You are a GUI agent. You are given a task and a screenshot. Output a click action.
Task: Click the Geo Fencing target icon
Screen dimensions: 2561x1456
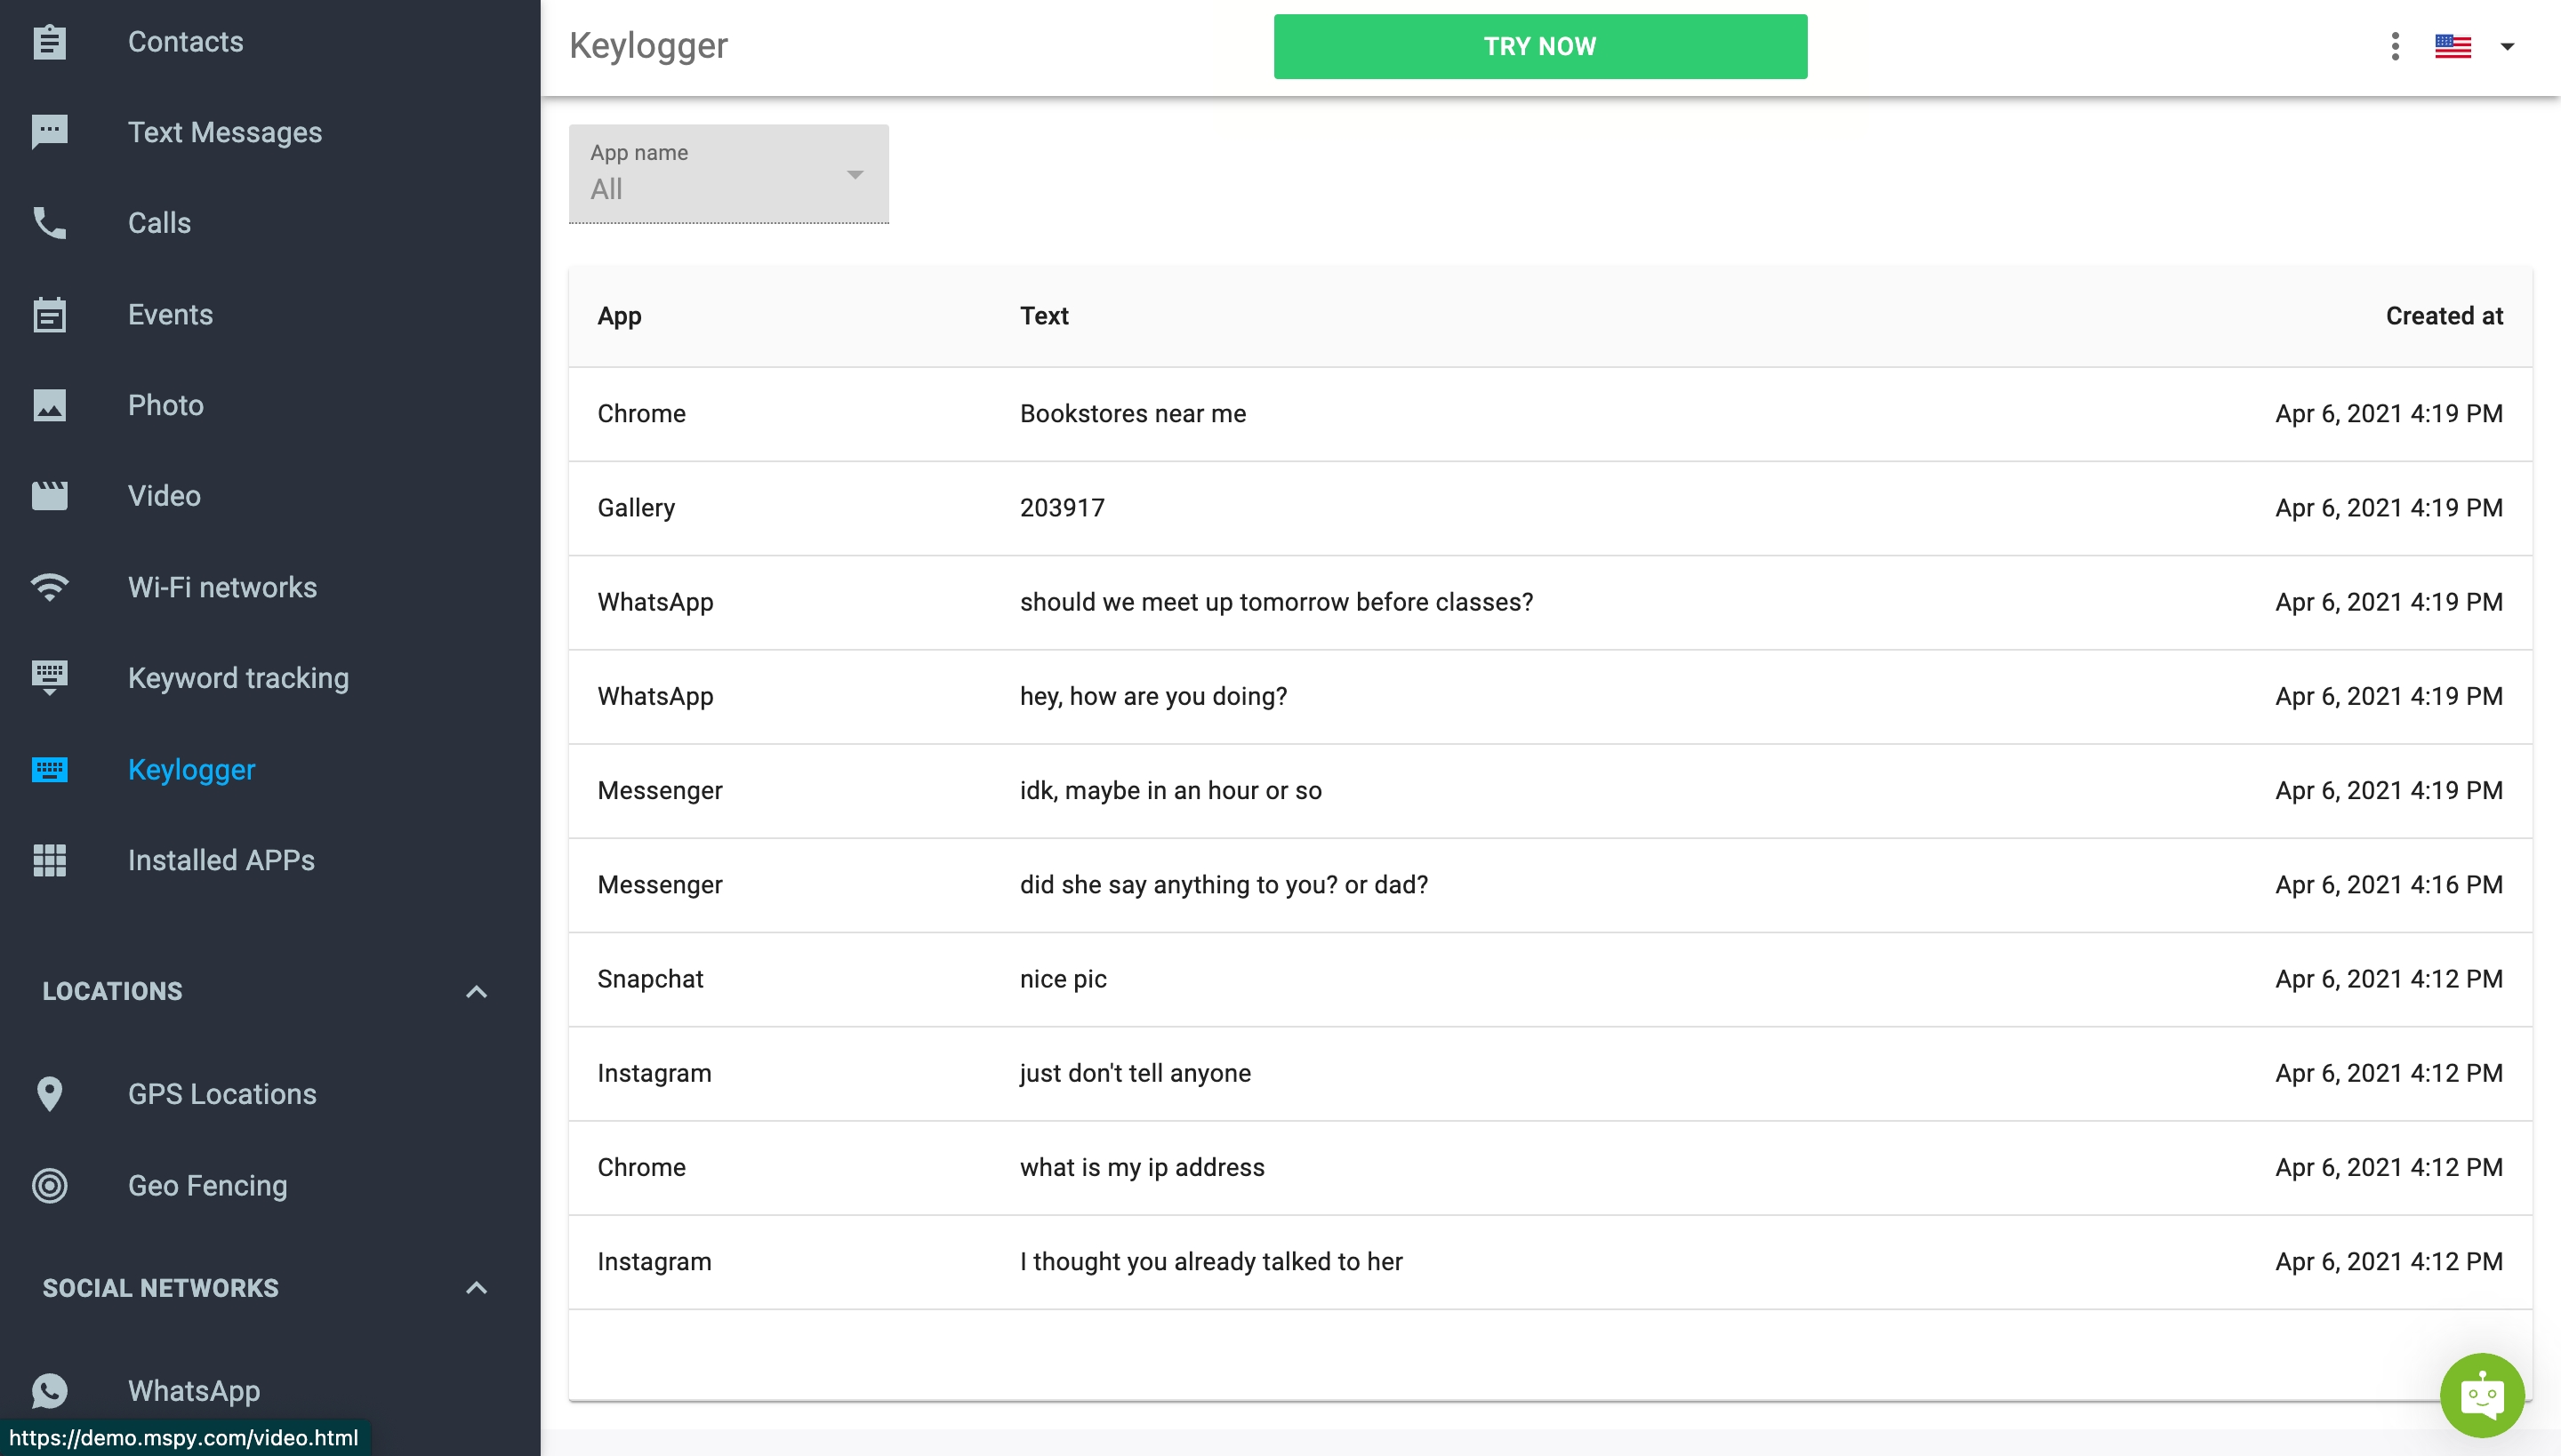49,1185
